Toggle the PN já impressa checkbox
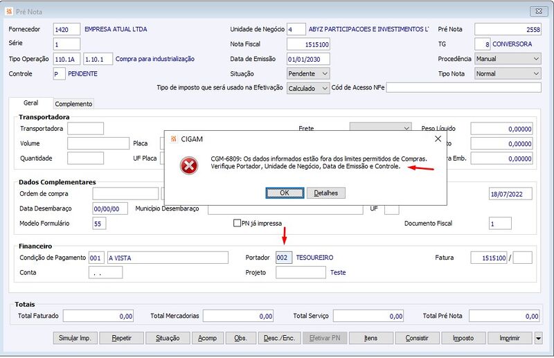Screen dimensions: 554x358 237,223
